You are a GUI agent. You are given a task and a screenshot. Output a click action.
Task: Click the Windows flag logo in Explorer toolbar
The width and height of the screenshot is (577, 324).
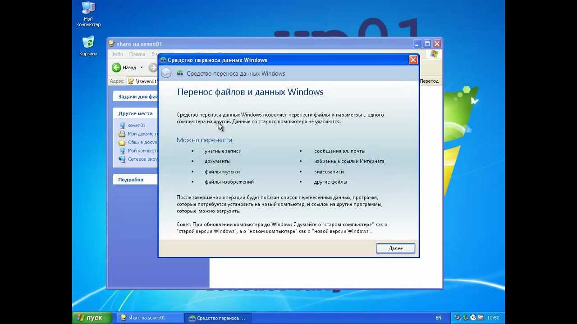point(434,54)
